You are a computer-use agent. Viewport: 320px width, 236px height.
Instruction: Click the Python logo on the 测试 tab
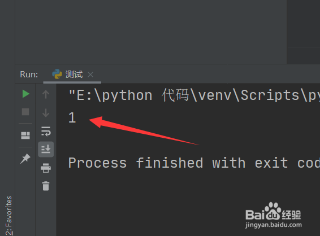point(57,74)
